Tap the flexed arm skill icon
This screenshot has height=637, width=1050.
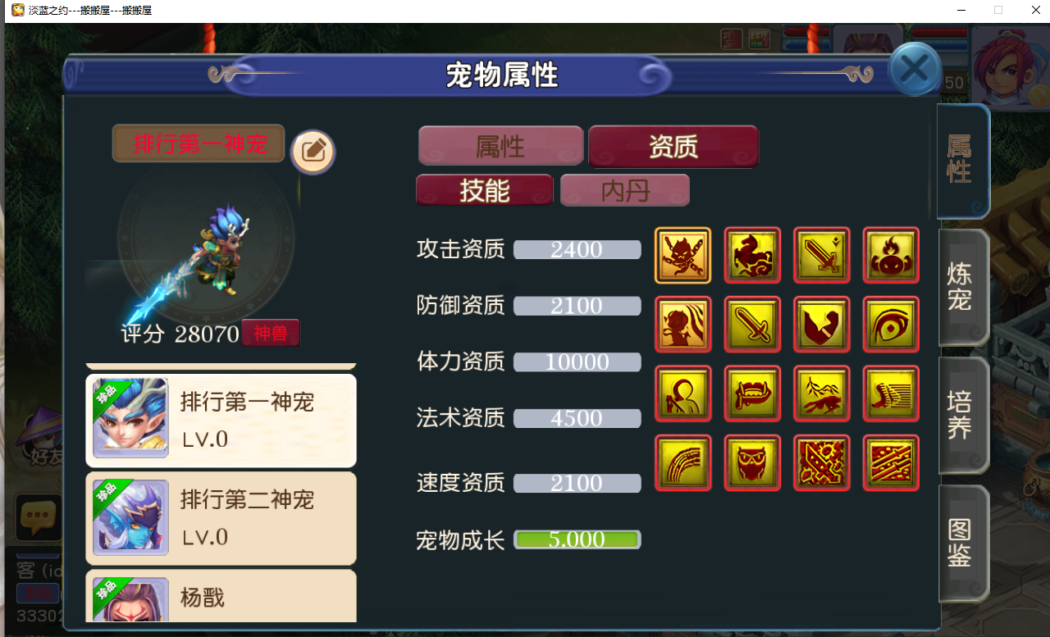822,325
